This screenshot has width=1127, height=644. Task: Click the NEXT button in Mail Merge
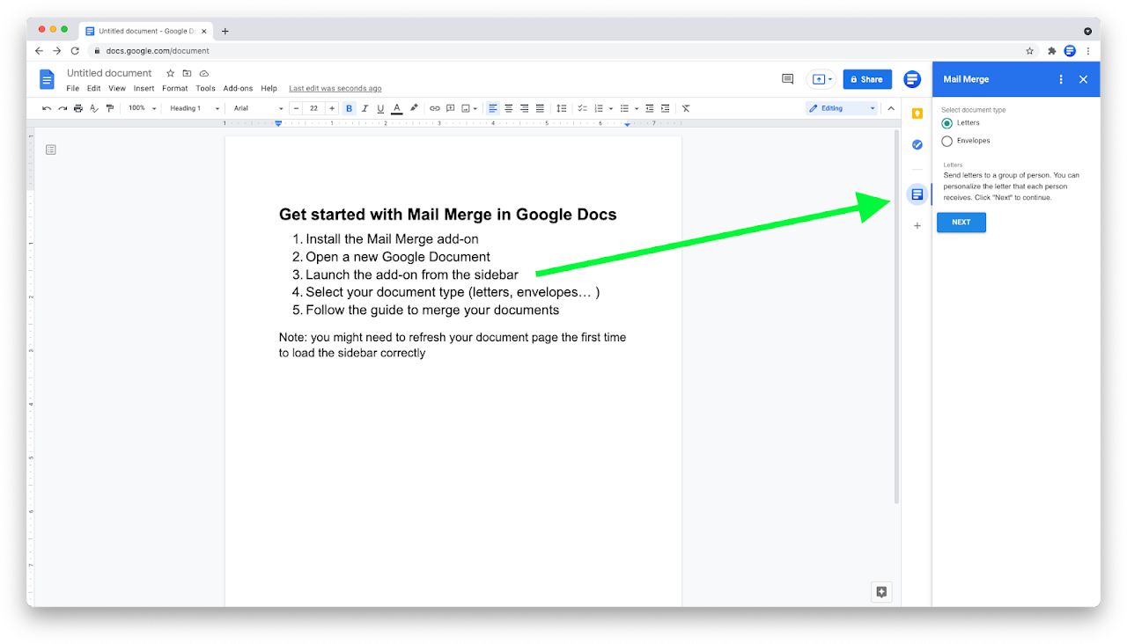961,223
